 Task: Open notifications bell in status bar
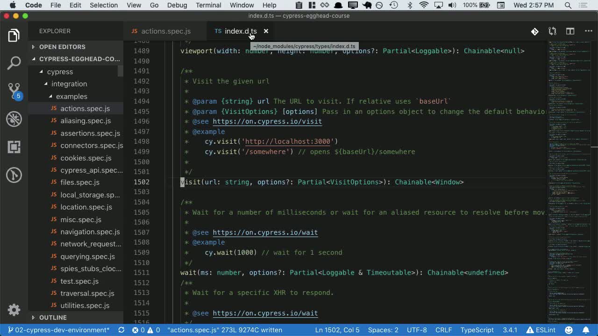click(x=586, y=330)
